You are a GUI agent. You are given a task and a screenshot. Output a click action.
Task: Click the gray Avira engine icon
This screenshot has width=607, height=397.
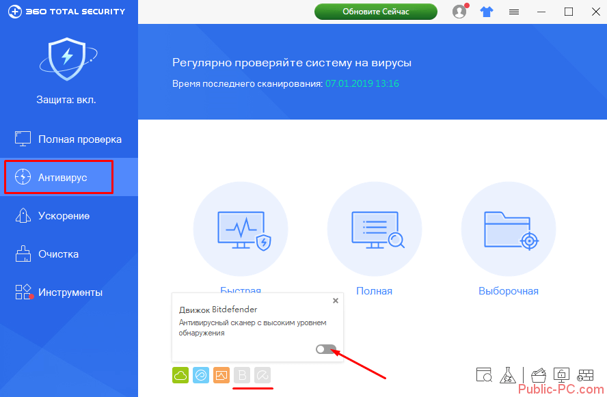click(262, 375)
